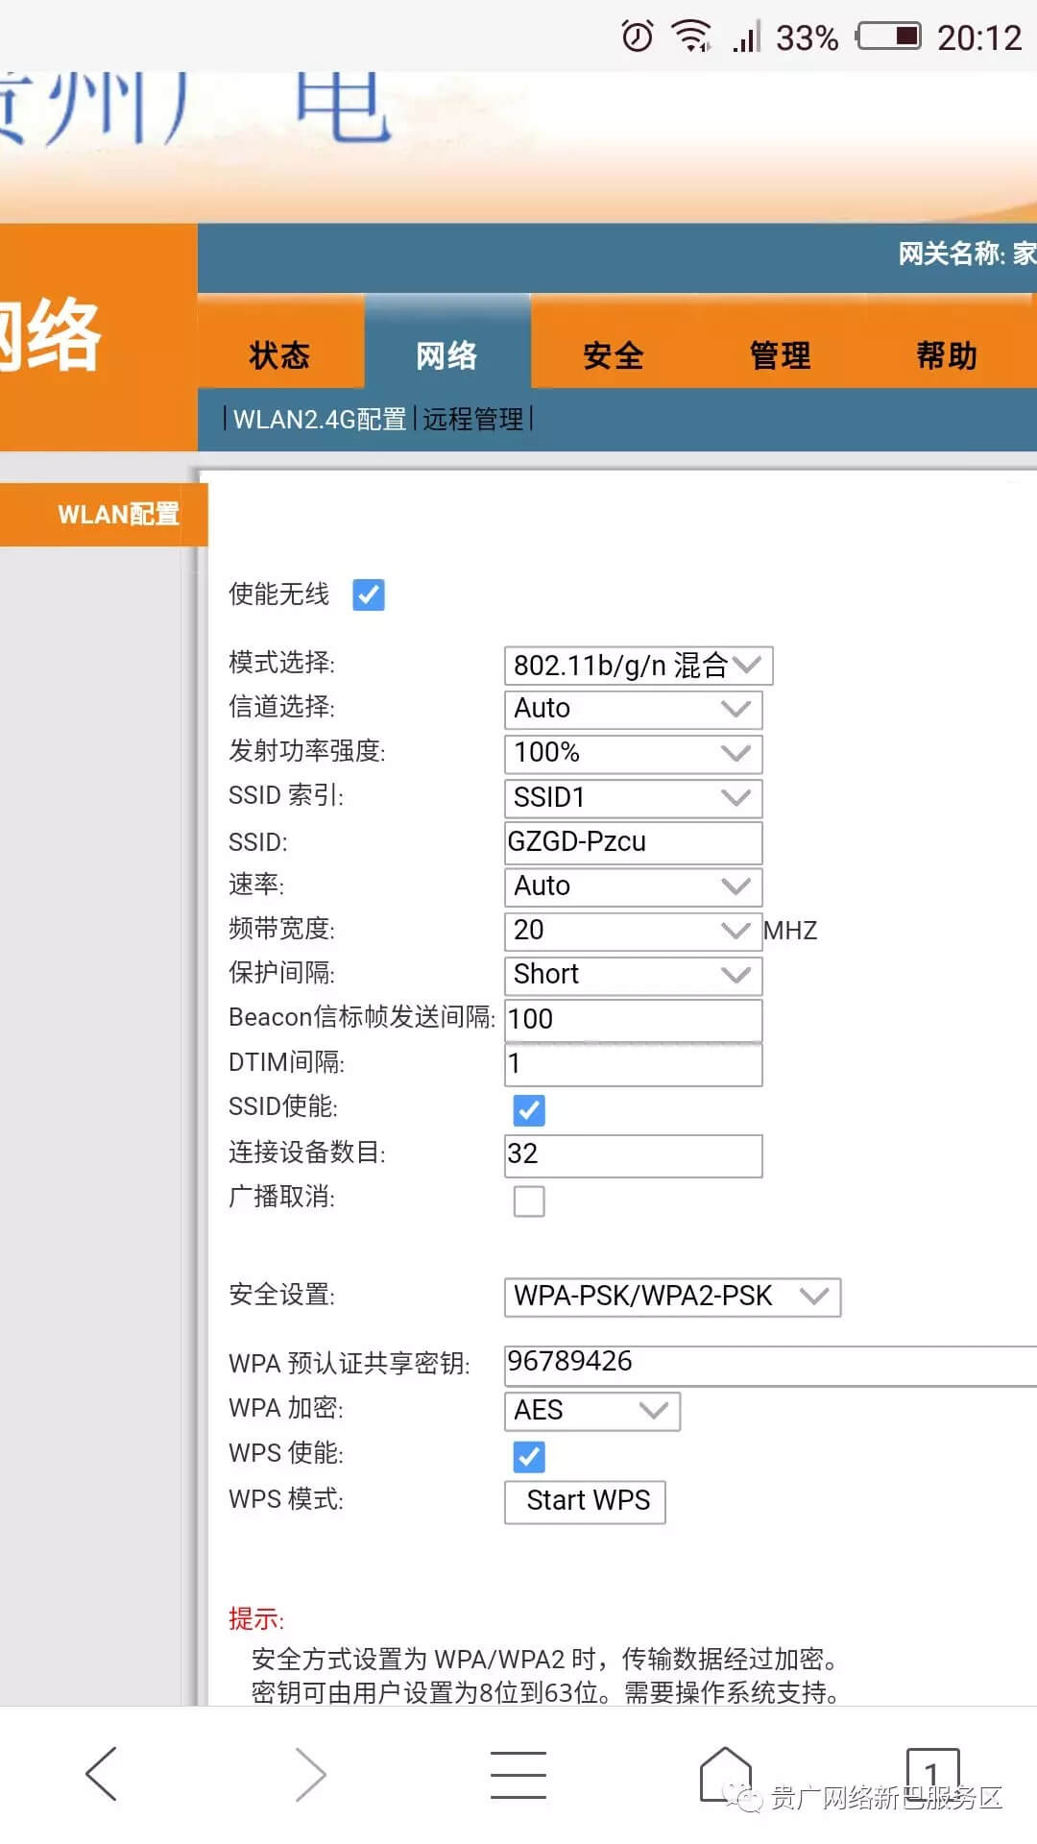
Task: Tap the browser back arrow icon
Action: 102,1773
